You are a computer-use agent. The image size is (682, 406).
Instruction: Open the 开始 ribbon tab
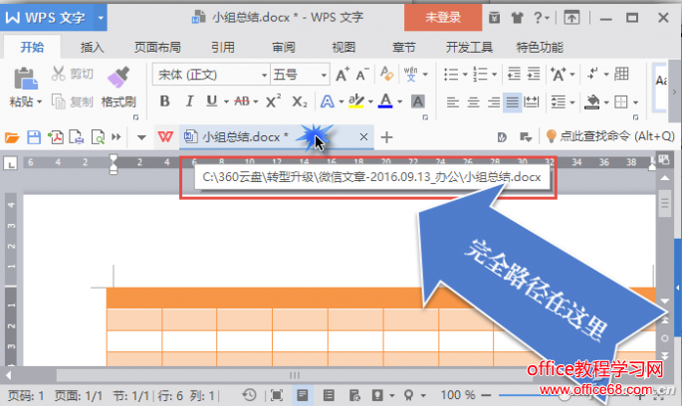pos(32,47)
